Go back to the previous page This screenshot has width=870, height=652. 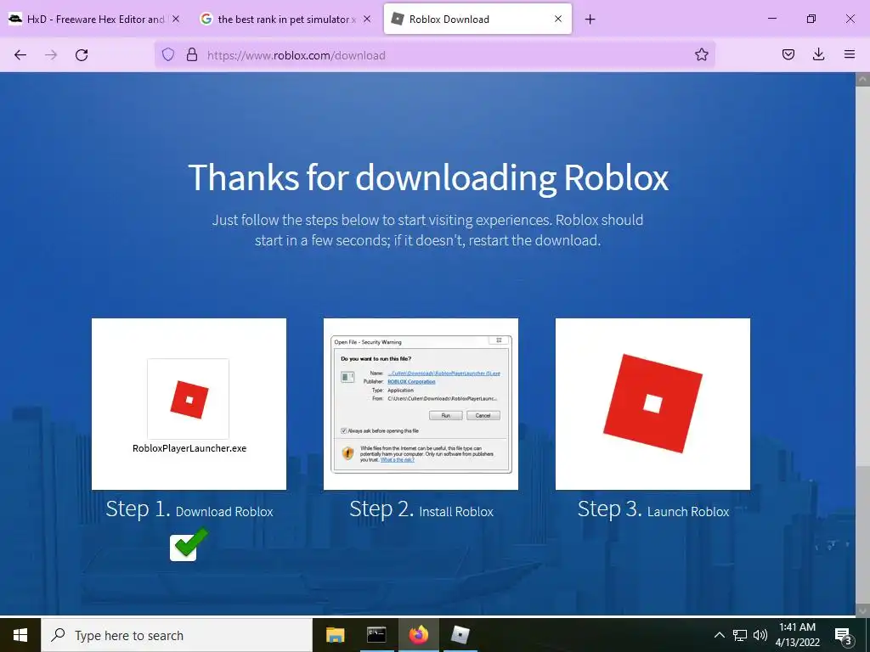point(20,55)
